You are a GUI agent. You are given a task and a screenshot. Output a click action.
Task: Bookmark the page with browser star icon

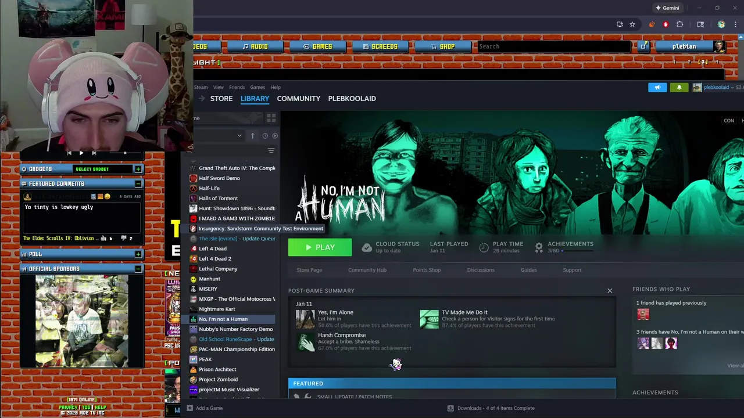tap(632, 24)
